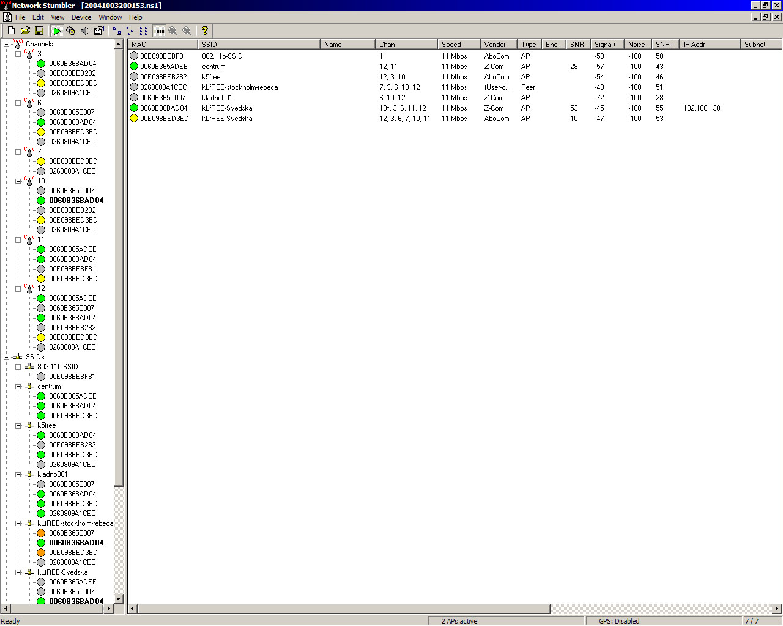Toggle auto reconfigure gears icon

71,31
